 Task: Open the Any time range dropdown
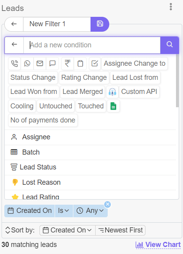point(91,211)
